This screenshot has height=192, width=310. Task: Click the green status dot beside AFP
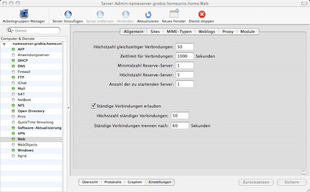pos(13,49)
